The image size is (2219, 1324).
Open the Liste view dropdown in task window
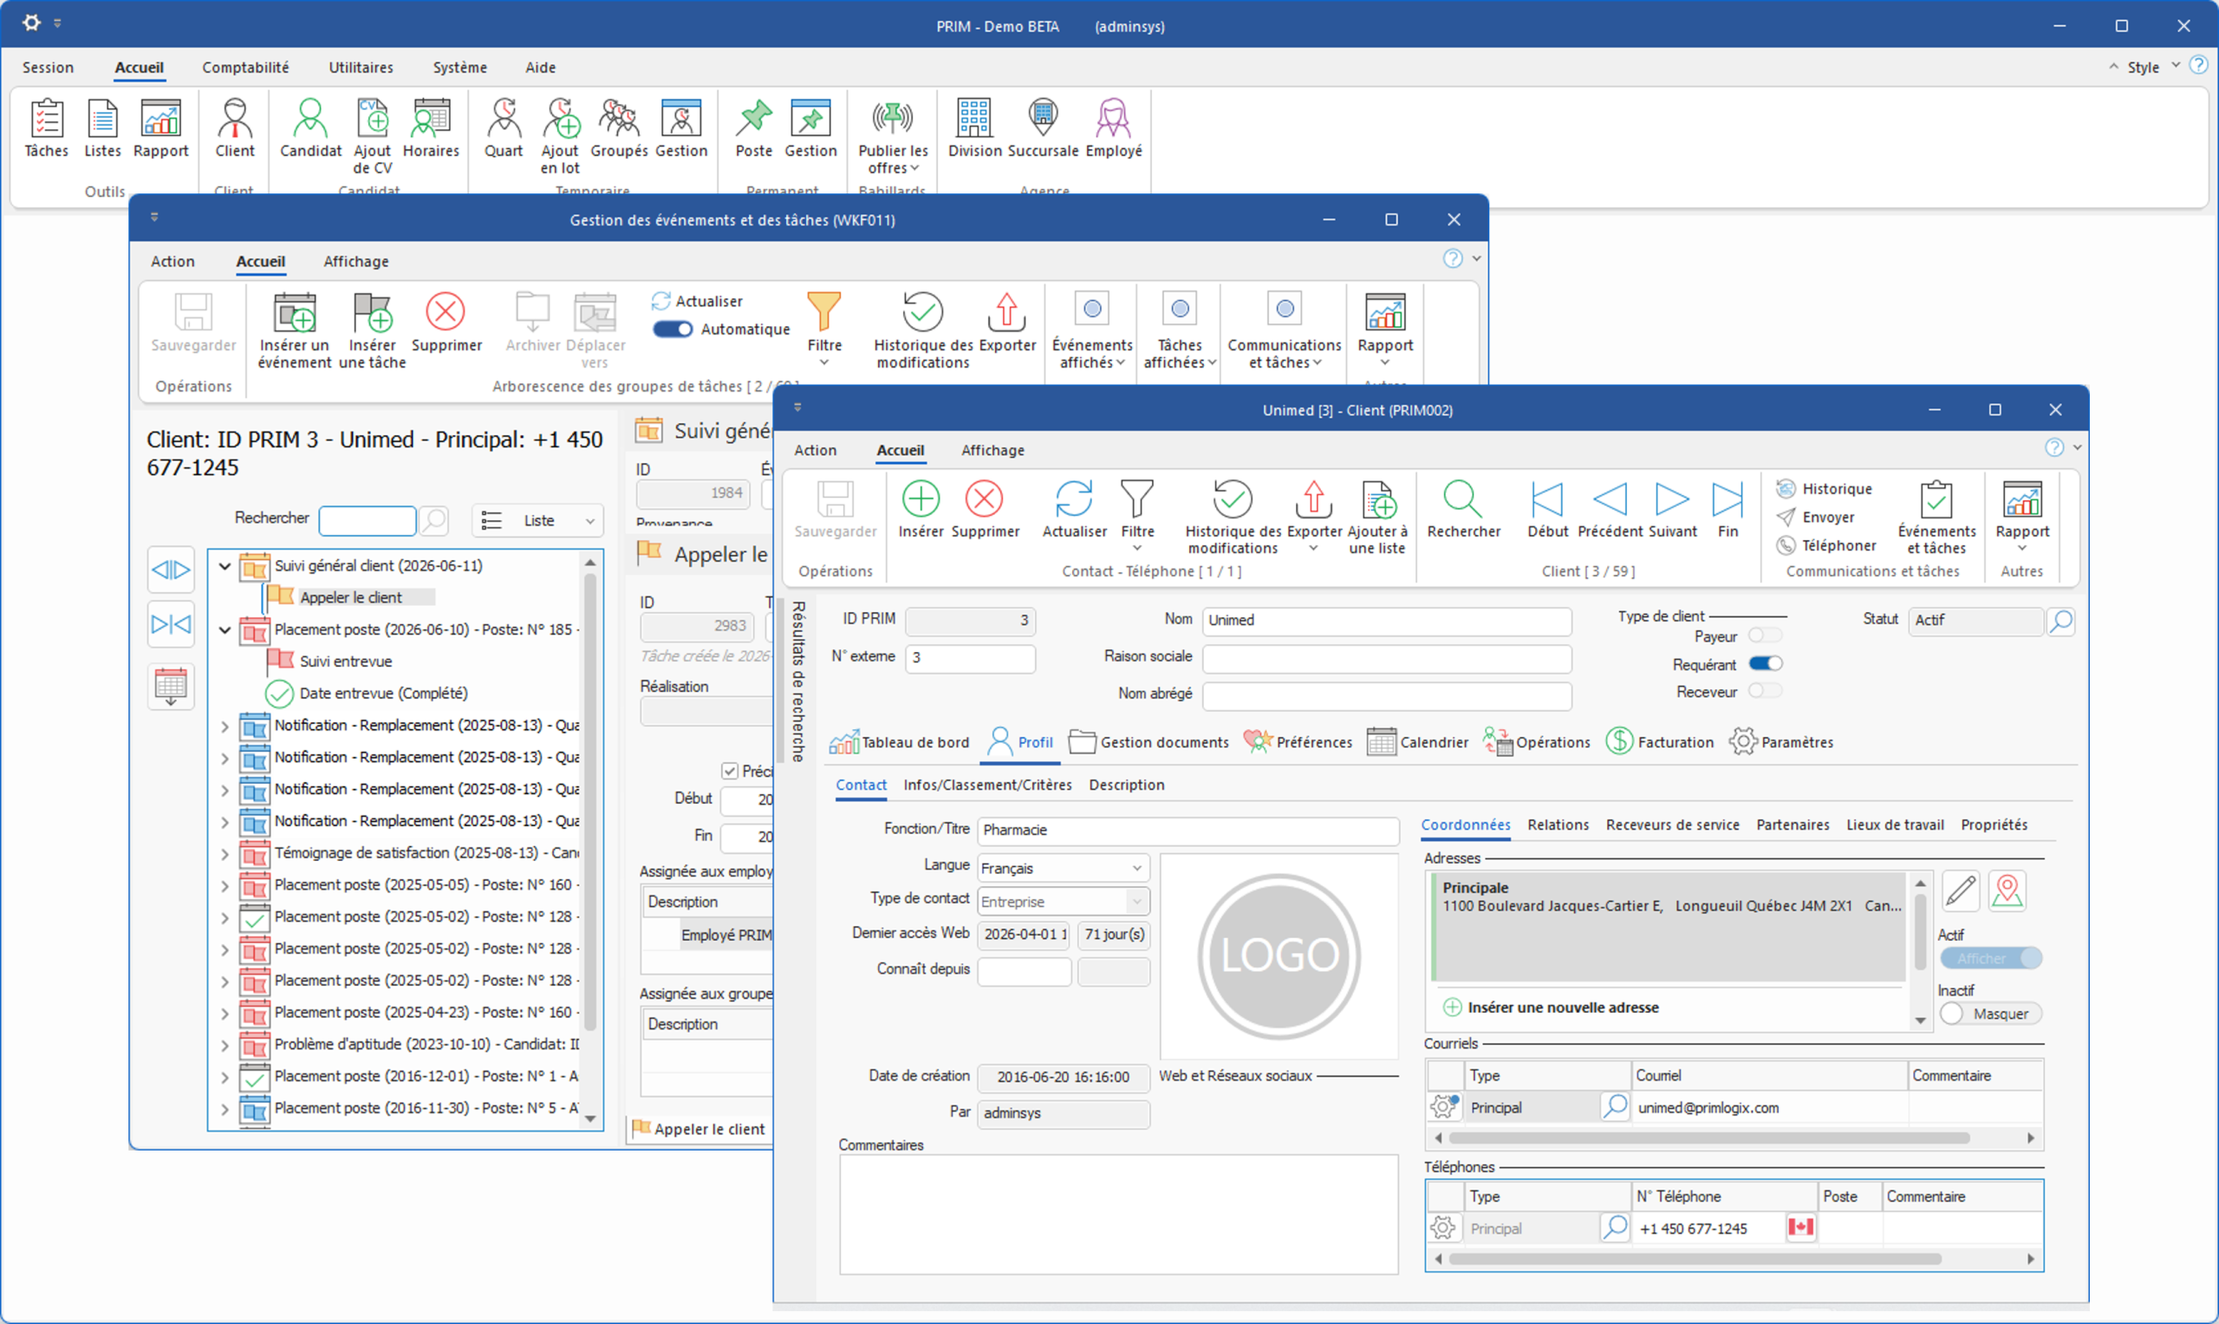click(x=537, y=520)
